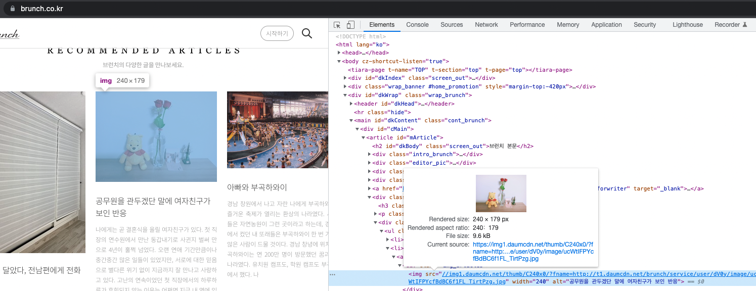Viewport: 756px width, 291px height.
Task: Switch to the Elements tab
Action: (382, 25)
